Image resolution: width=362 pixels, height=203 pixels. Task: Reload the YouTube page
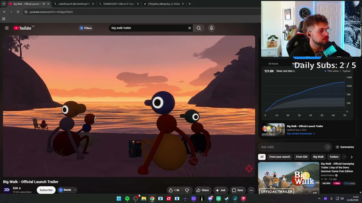pos(18,12)
